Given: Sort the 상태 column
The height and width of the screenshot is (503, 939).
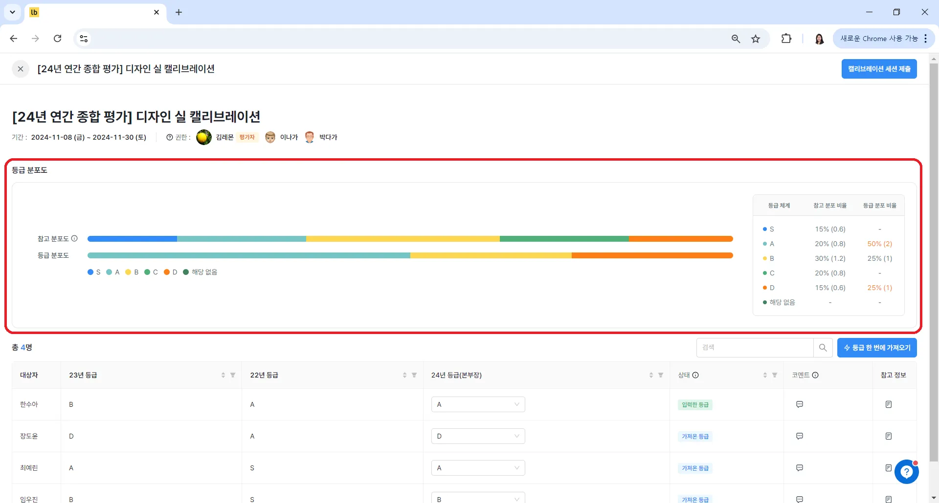Looking at the screenshot, I should click(x=765, y=375).
